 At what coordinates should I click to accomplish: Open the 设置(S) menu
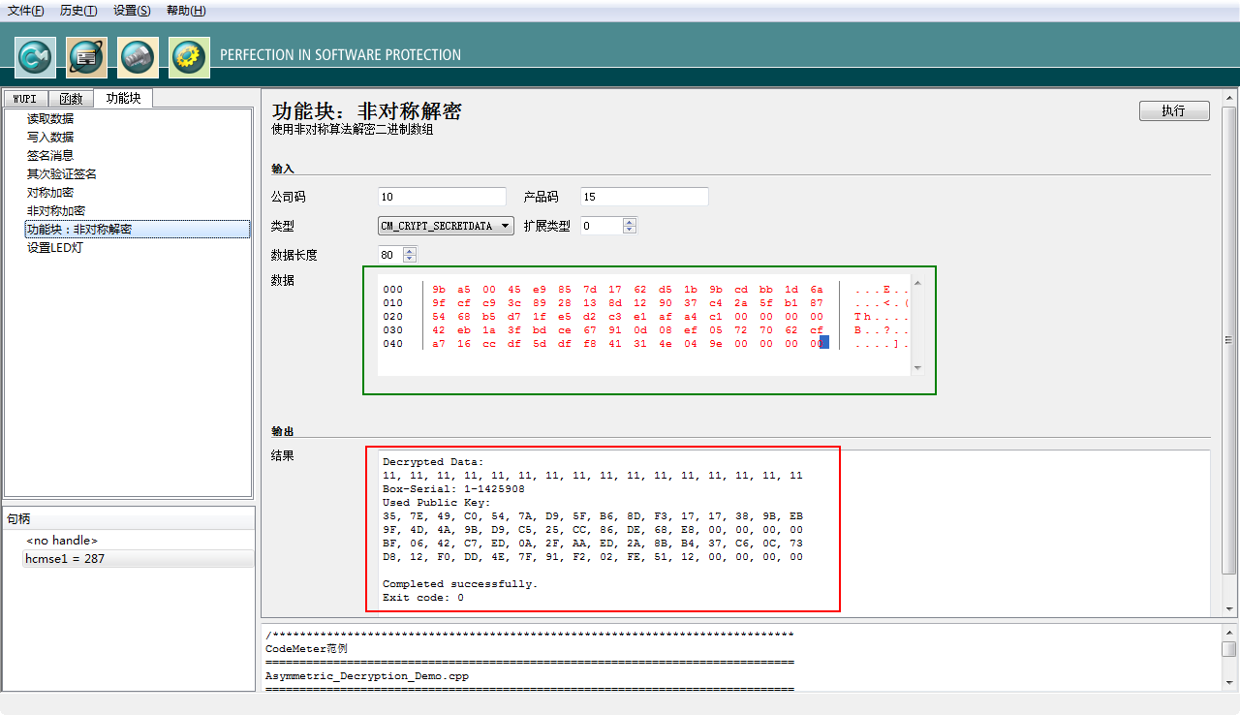click(132, 11)
